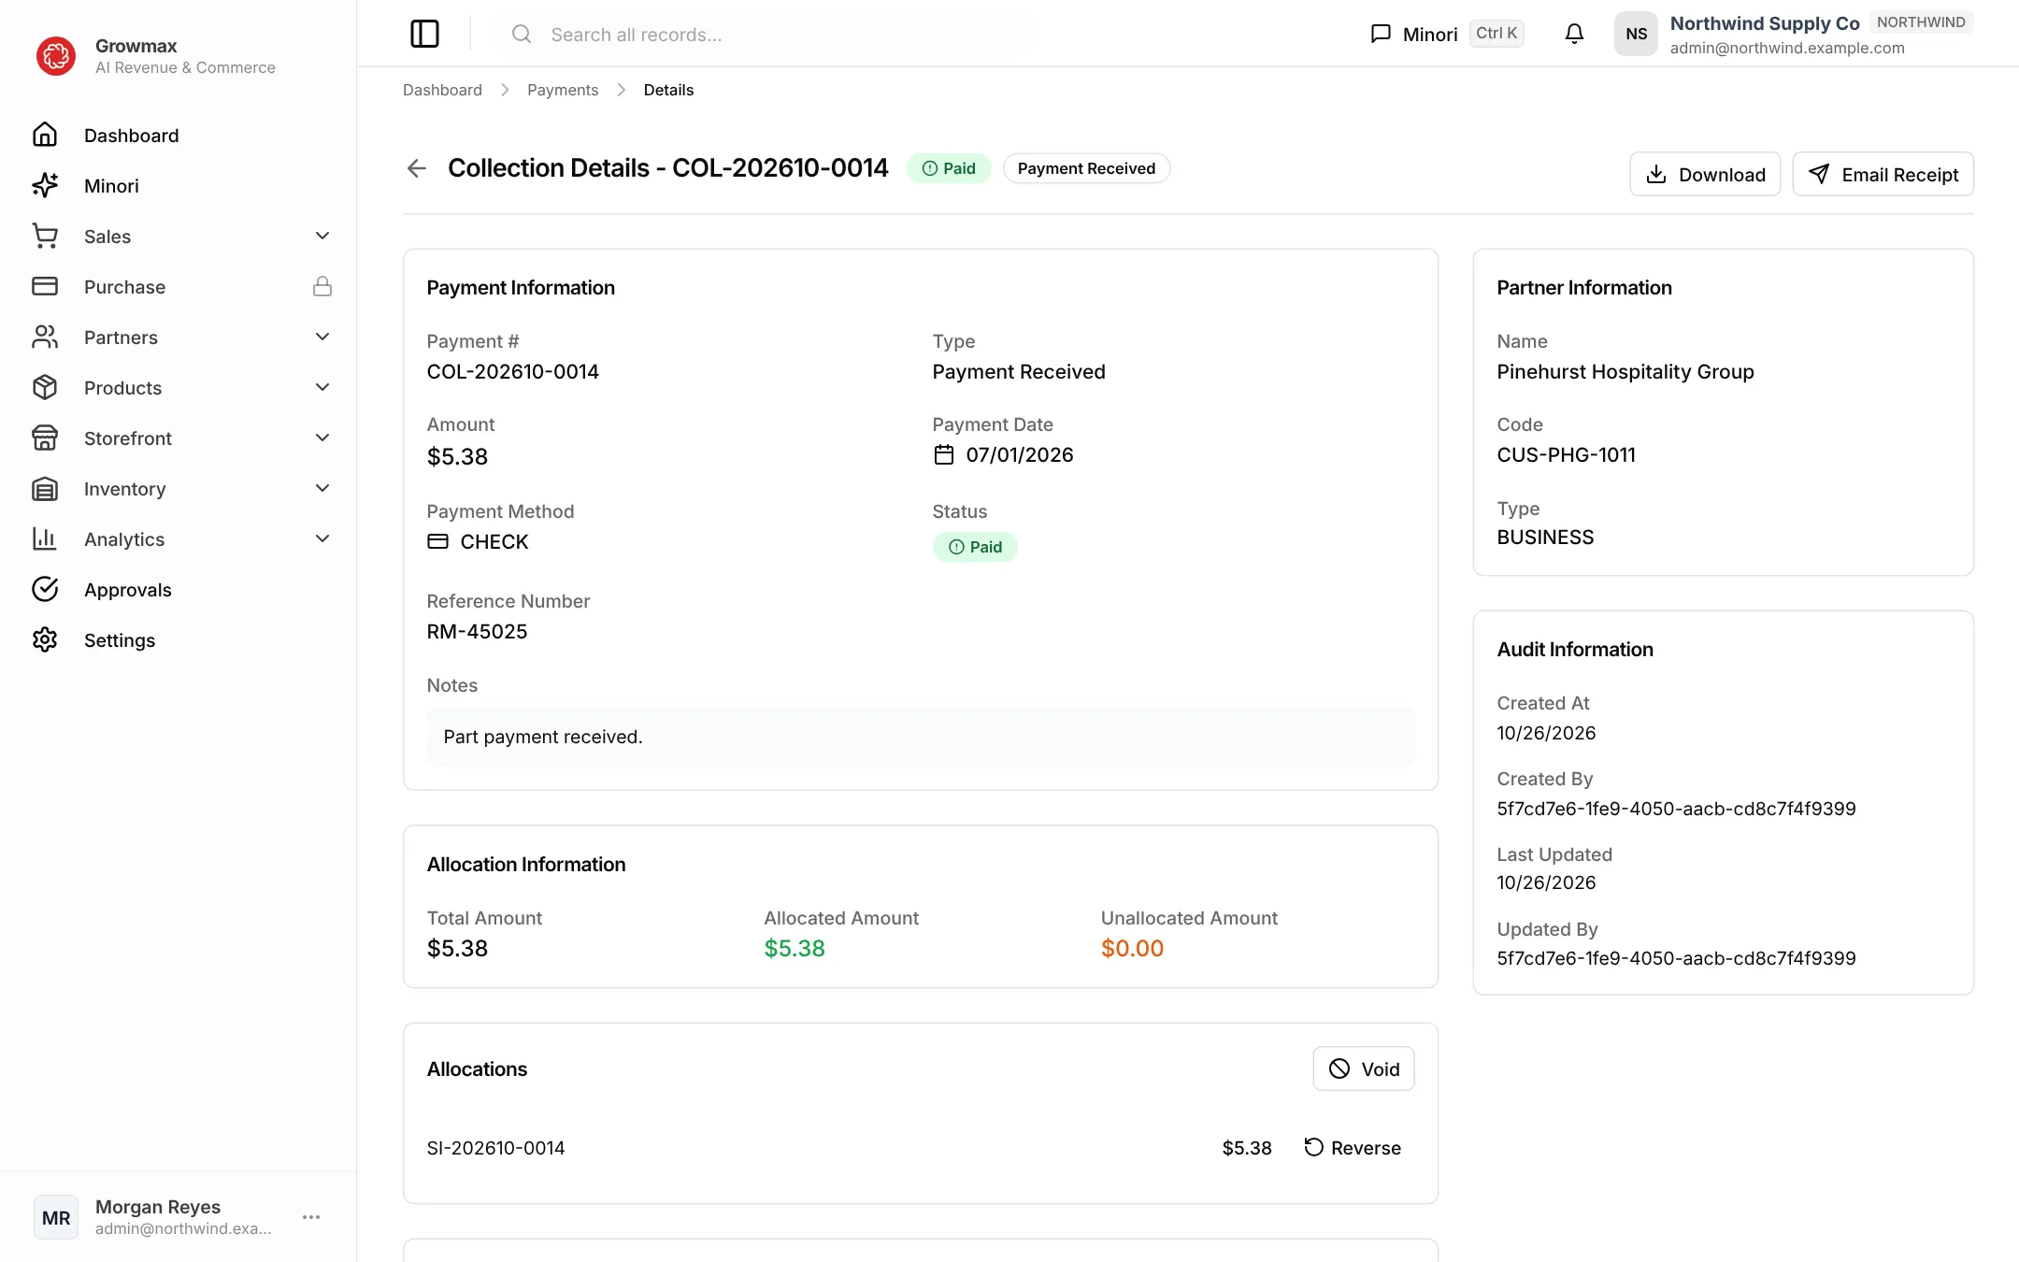Screen dimensions: 2019x1262
Task: Click the back arrow beside Collection Details
Action: (417, 168)
